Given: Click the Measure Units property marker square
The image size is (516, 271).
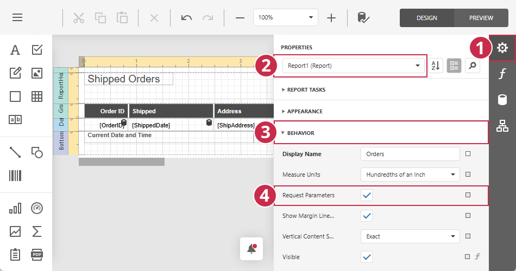Looking at the screenshot, I should [x=468, y=175].
